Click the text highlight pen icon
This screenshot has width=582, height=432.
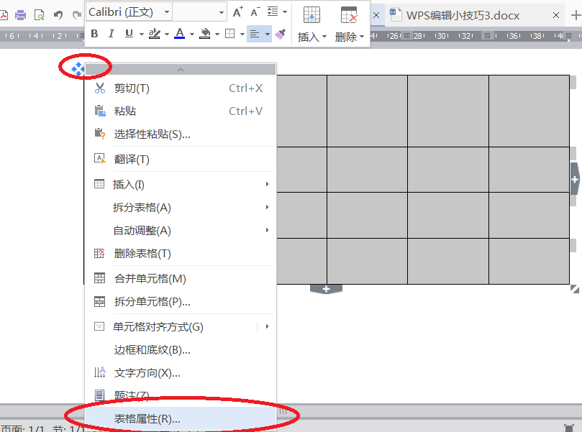(x=154, y=34)
